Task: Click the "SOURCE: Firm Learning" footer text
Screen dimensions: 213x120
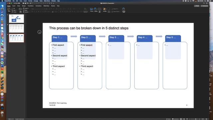Action: coord(58,103)
